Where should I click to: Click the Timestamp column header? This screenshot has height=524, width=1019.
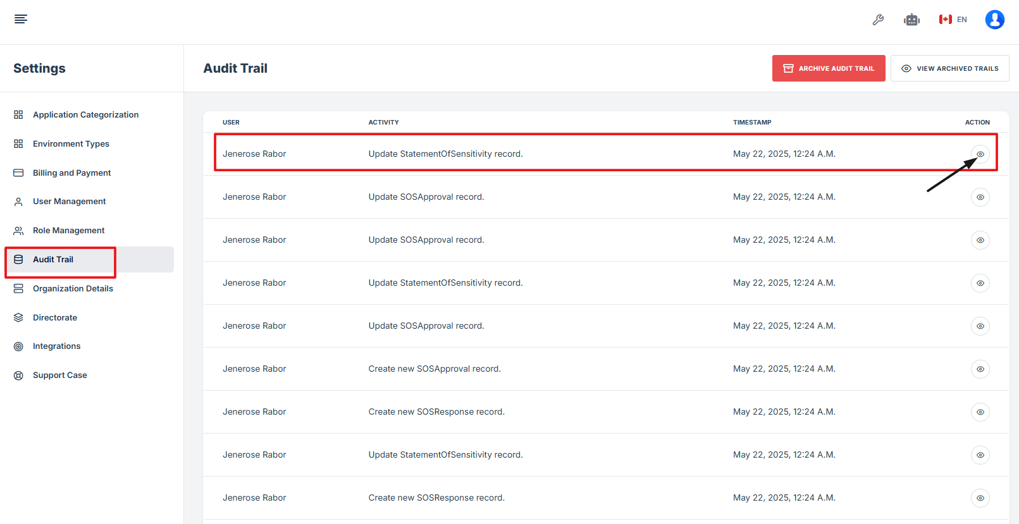752,122
